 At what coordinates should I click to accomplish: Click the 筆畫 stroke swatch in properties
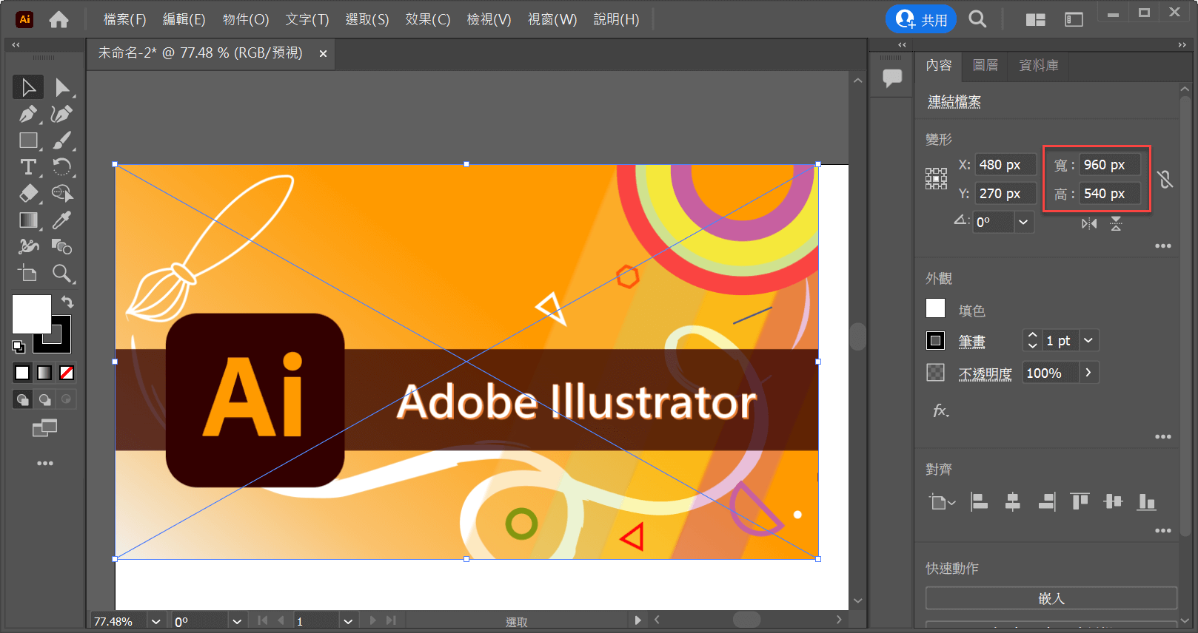[x=936, y=340]
